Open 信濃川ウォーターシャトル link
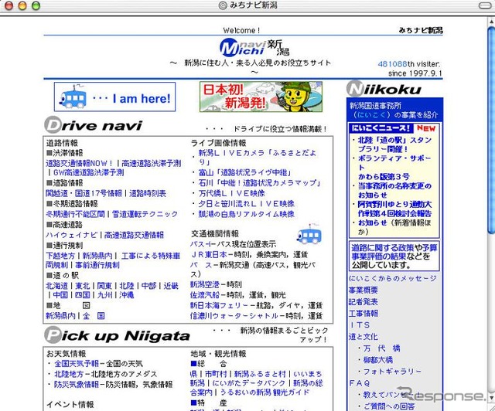 pyautogui.click(x=234, y=316)
